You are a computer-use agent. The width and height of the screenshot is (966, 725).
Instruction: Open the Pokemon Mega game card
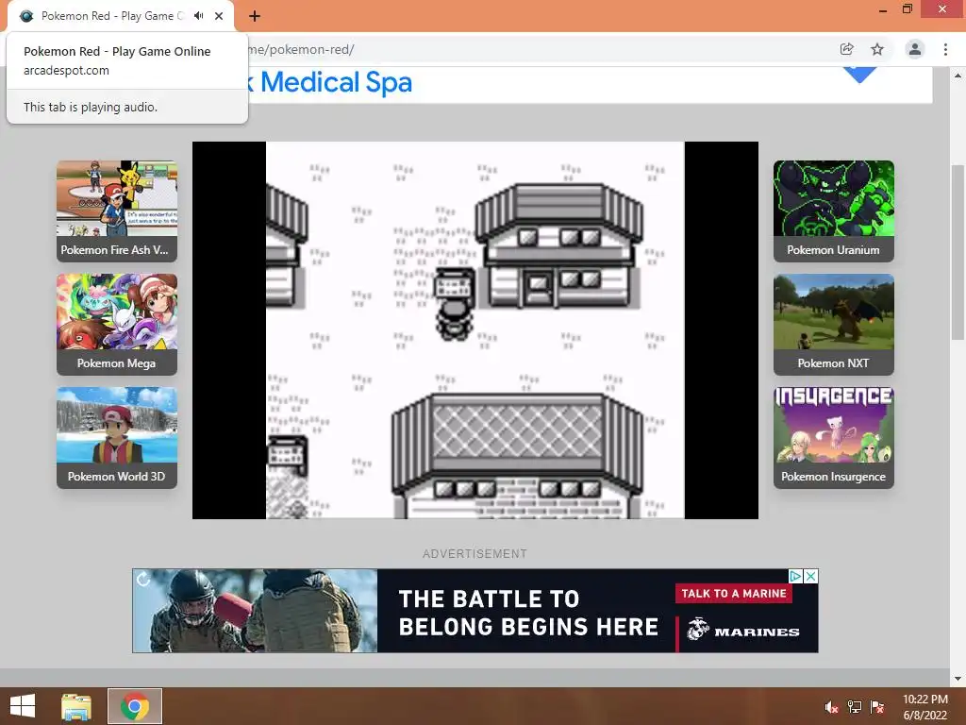click(117, 325)
